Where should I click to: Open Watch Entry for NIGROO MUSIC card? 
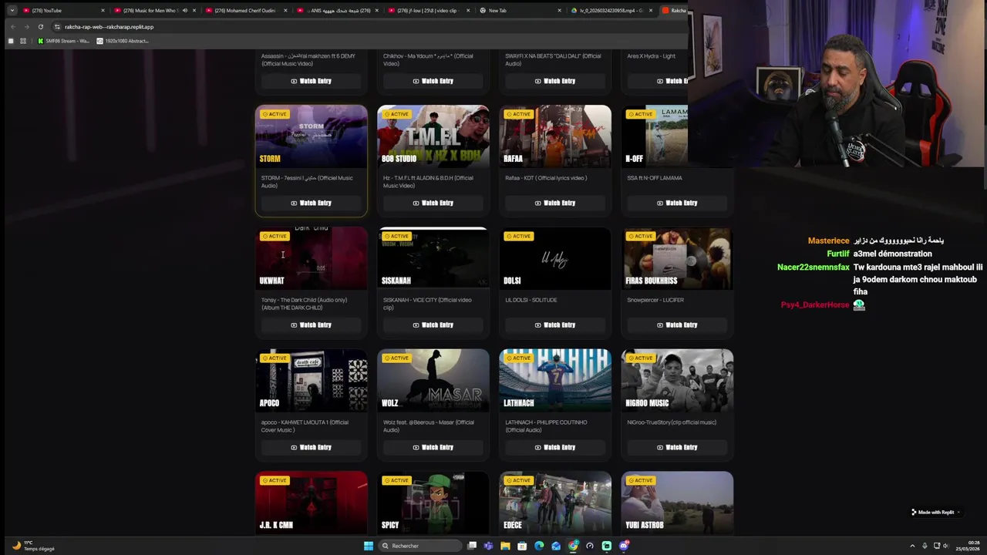677,447
